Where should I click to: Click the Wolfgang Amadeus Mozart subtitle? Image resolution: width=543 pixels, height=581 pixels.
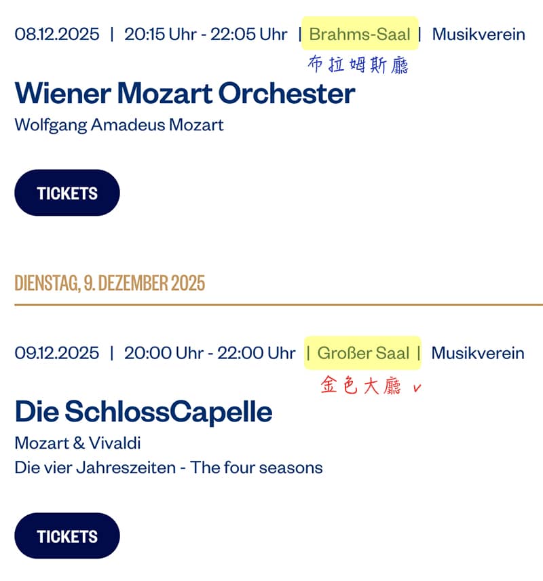[119, 125]
